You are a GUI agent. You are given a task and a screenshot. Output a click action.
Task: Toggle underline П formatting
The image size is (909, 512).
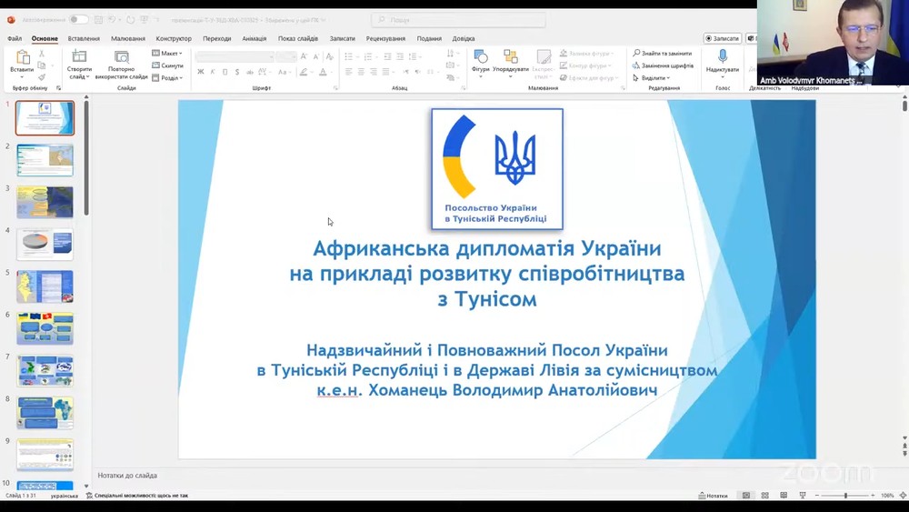[225, 72]
